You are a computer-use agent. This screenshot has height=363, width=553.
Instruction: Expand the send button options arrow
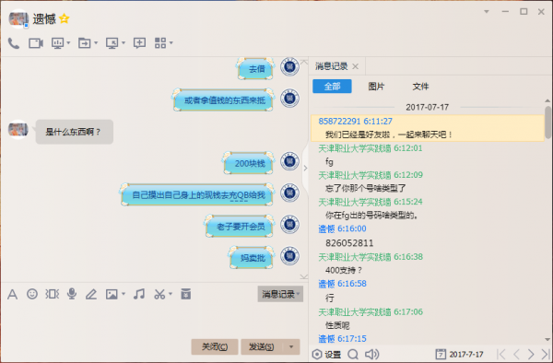tap(291, 346)
